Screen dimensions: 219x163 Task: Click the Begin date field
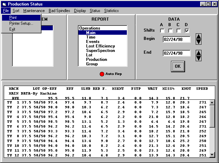177,40
